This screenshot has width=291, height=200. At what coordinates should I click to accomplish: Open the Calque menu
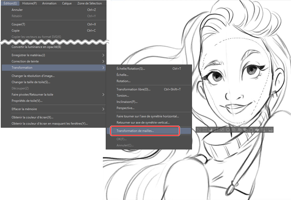(67, 3)
